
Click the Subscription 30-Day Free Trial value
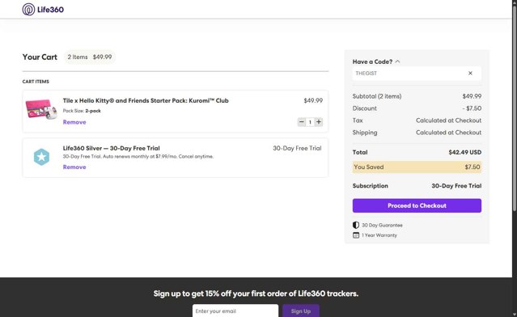(x=456, y=186)
